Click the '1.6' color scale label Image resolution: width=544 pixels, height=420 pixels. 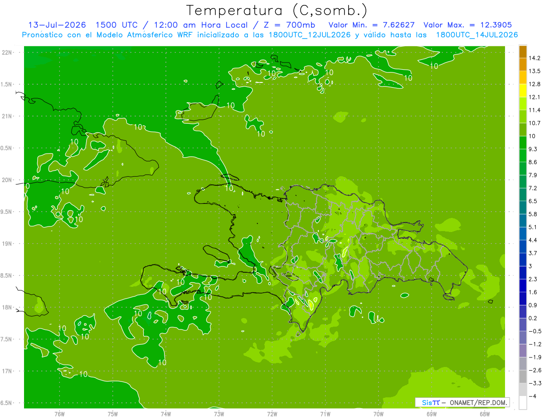(x=533, y=292)
